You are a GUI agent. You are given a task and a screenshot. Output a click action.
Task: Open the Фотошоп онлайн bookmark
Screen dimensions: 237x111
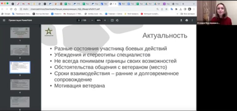[150, 14]
